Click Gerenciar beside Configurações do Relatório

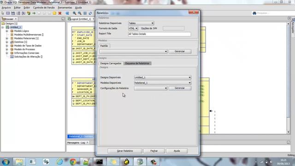click(180, 88)
